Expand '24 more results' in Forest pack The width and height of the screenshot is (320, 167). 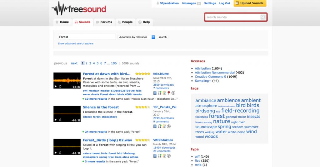96,132
